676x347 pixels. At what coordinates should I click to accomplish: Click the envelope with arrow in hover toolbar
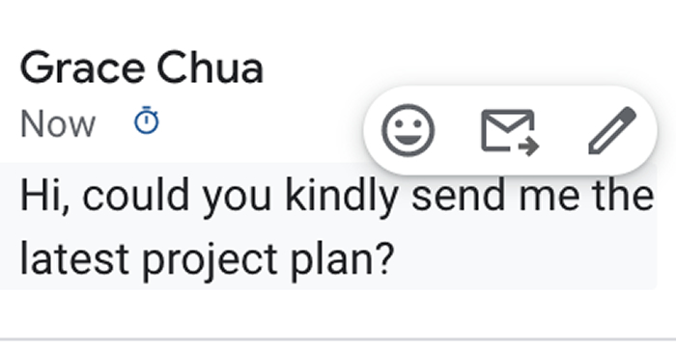point(510,131)
